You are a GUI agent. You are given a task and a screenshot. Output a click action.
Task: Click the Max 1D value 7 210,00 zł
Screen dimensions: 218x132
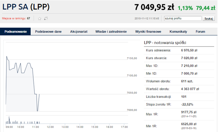(189, 66)
